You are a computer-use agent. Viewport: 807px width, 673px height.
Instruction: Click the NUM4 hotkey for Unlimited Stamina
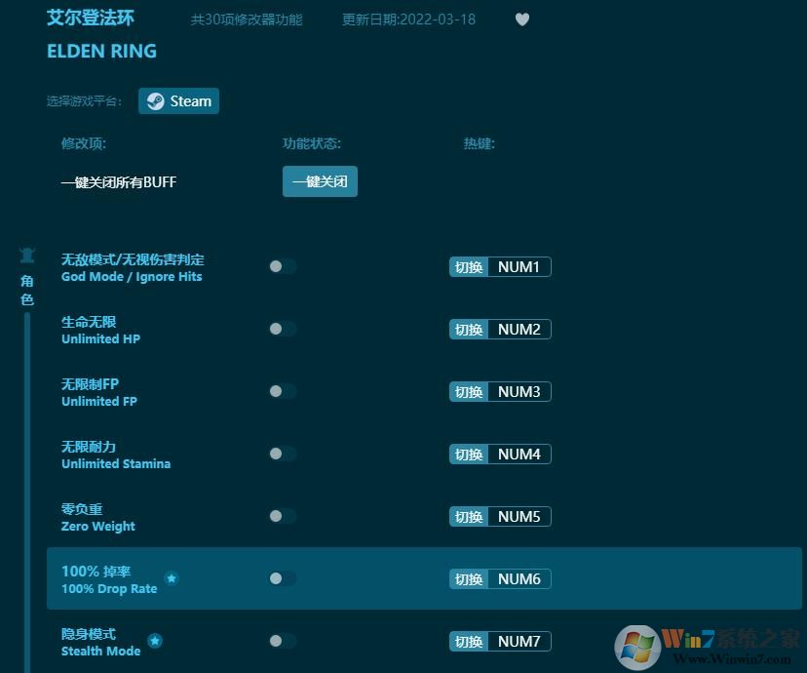click(x=499, y=454)
